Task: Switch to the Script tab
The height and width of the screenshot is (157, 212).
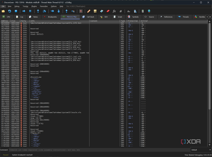Action: pos(118,17)
